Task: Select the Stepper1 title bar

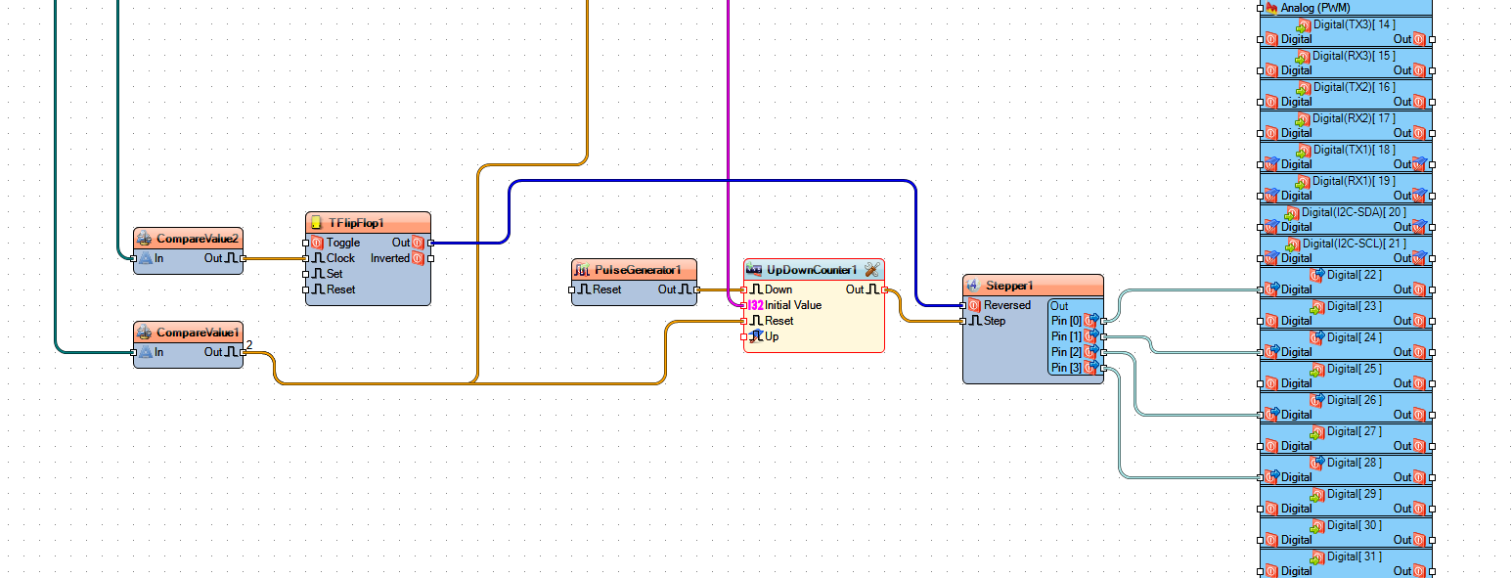Action: (x=1033, y=286)
